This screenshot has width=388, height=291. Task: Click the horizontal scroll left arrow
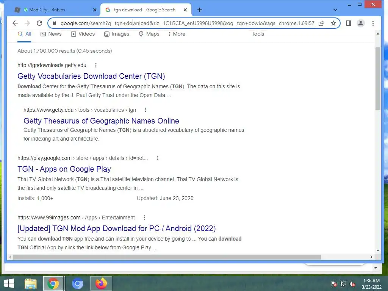pos(9,257)
